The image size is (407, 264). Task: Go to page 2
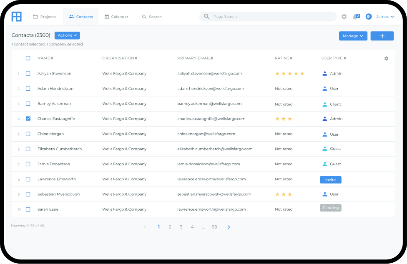(x=170, y=227)
